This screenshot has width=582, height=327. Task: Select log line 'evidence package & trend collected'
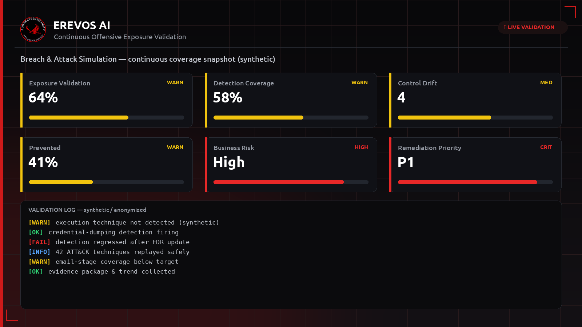coord(102,271)
